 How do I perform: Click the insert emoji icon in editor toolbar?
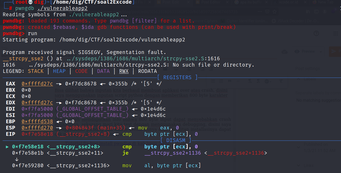[176, 69]
